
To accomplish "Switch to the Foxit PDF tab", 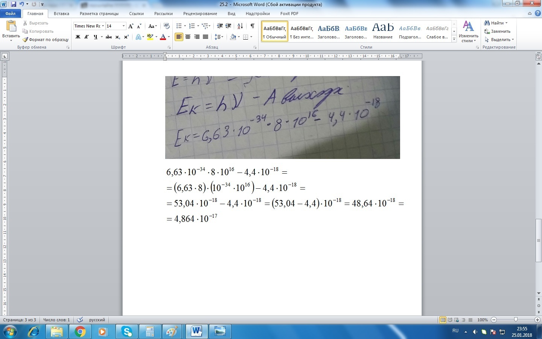I will click(289, 14).
